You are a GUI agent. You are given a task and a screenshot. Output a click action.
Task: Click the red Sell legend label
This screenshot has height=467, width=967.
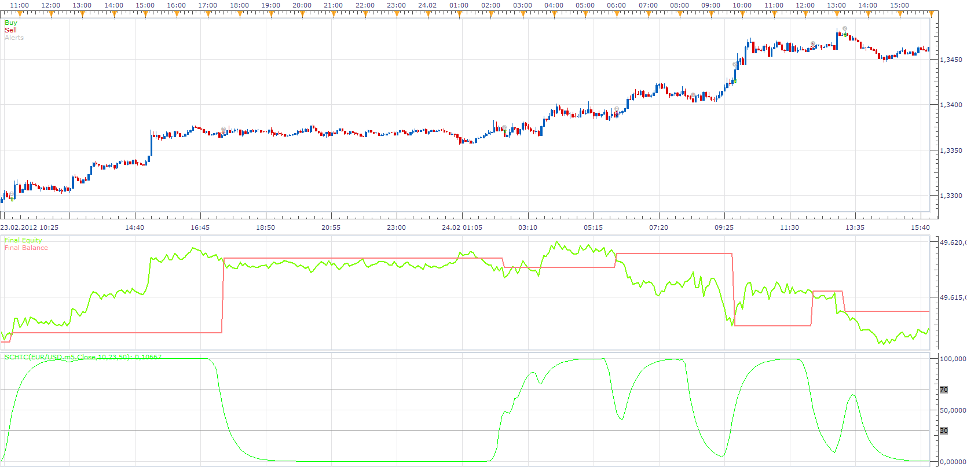(10, 30)
